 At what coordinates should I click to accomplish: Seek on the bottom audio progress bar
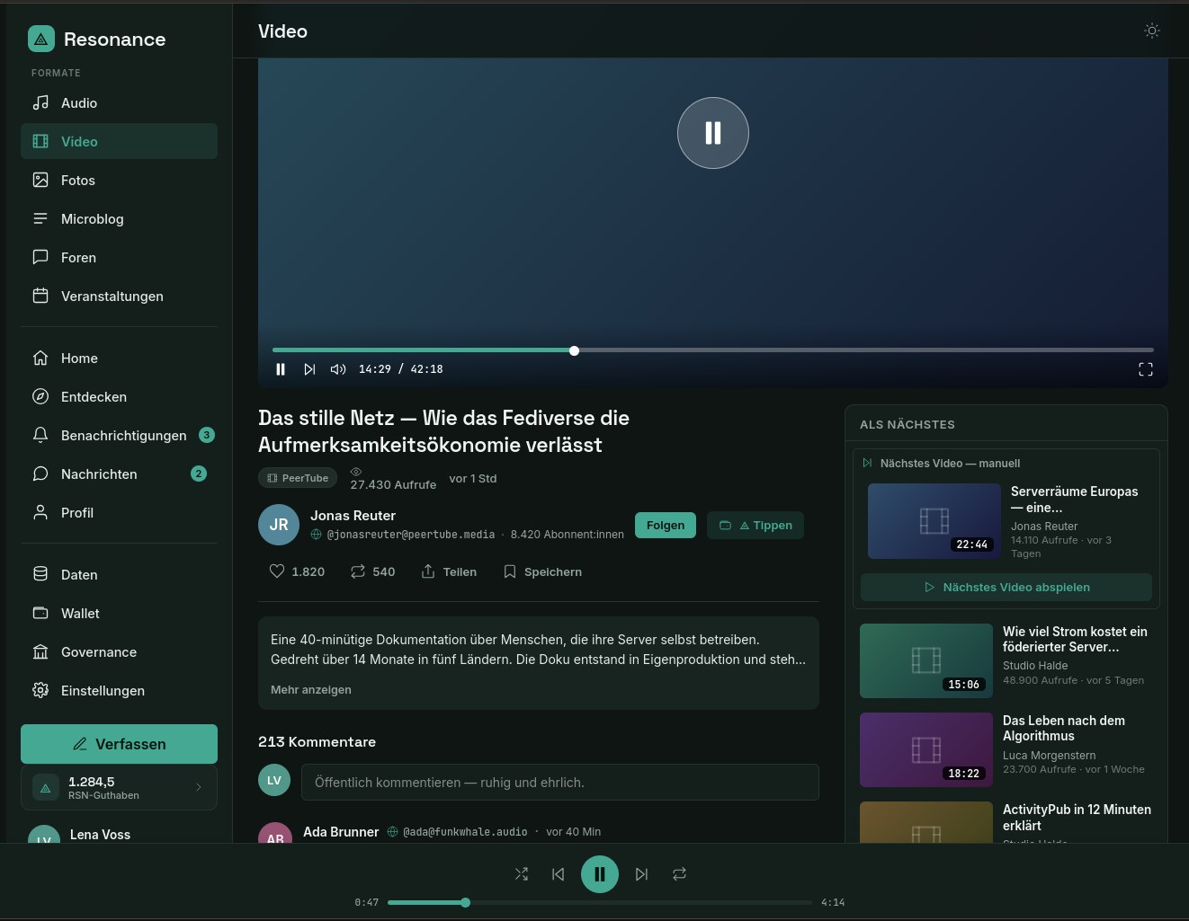point(600,902)
